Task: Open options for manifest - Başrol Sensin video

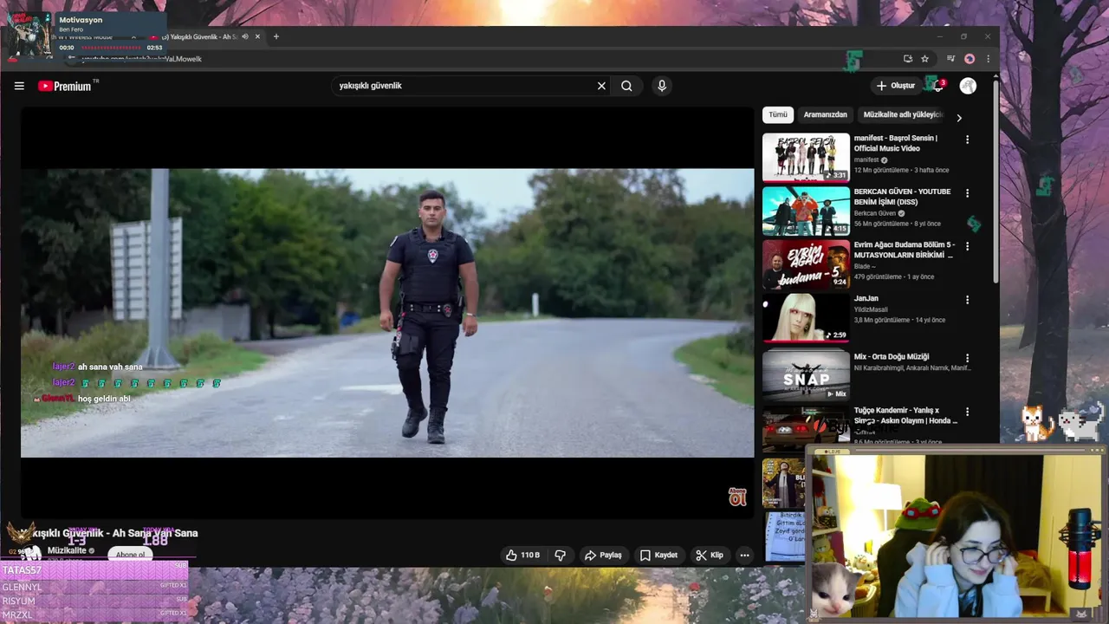Action: tap(968, 140)
